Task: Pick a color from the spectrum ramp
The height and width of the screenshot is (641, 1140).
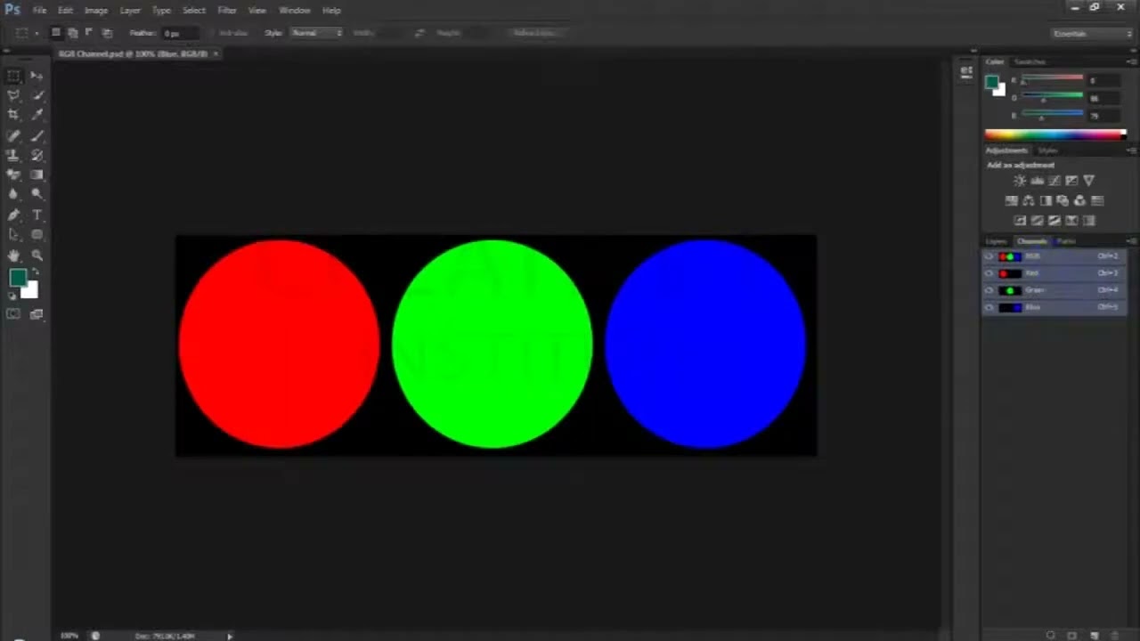Action: point(1055,134)
